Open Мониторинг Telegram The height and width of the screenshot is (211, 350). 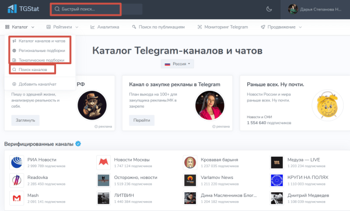(226, 27)
